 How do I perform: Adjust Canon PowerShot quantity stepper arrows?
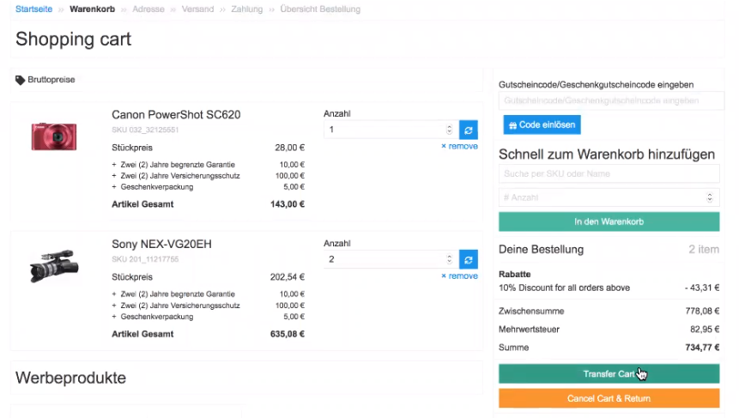(x=449, y=130)
